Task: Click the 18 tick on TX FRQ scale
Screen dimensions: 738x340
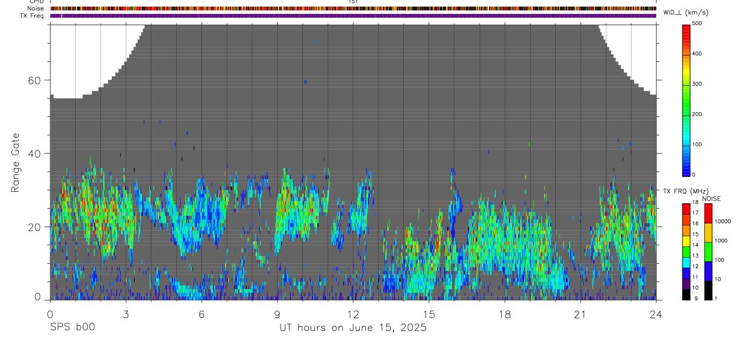Action: click(x=695, y=202)
